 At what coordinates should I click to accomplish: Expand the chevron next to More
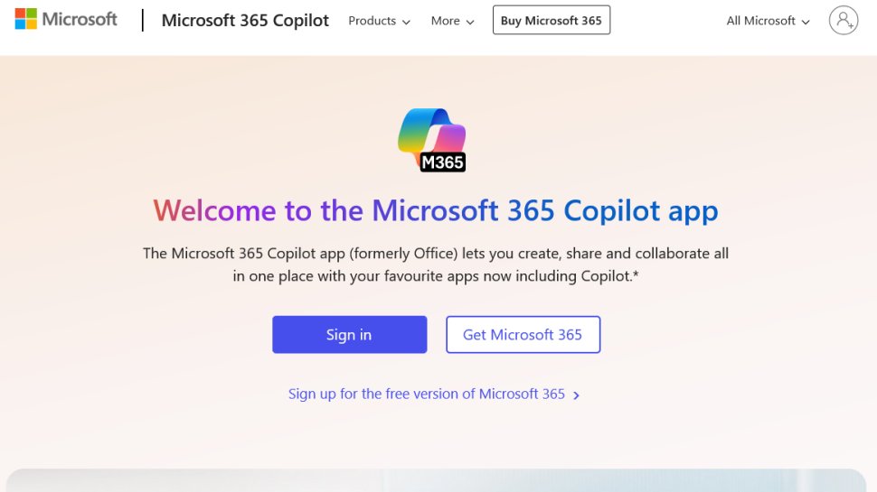pyautogui.click(x=470, y=22)
